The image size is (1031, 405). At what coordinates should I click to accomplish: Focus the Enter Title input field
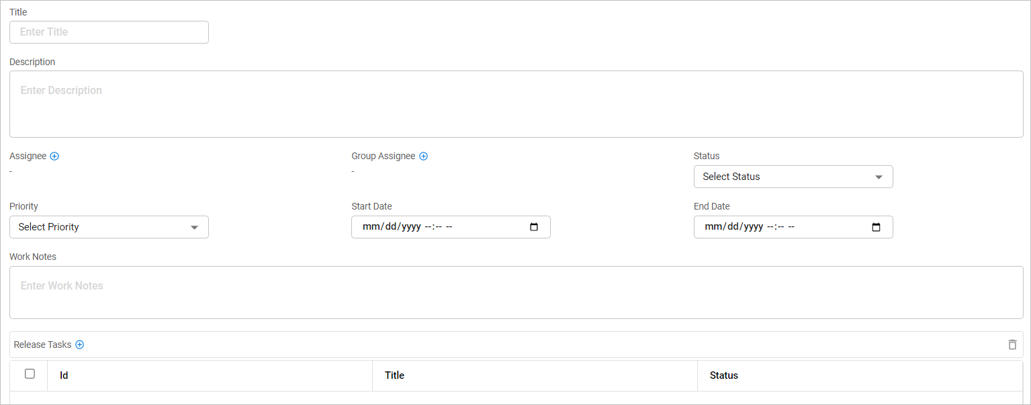(x=109, y=32)
